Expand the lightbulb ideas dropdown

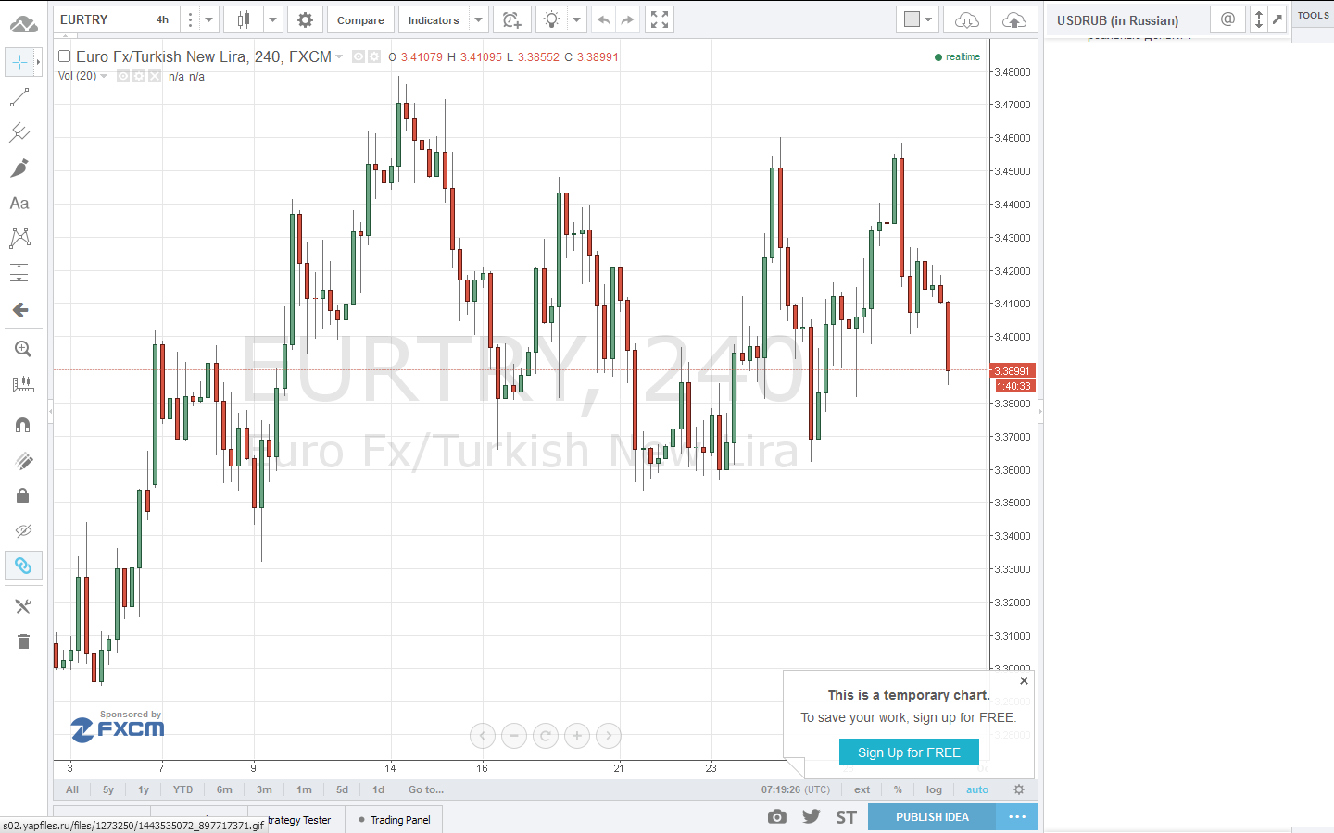click(576, 19)
